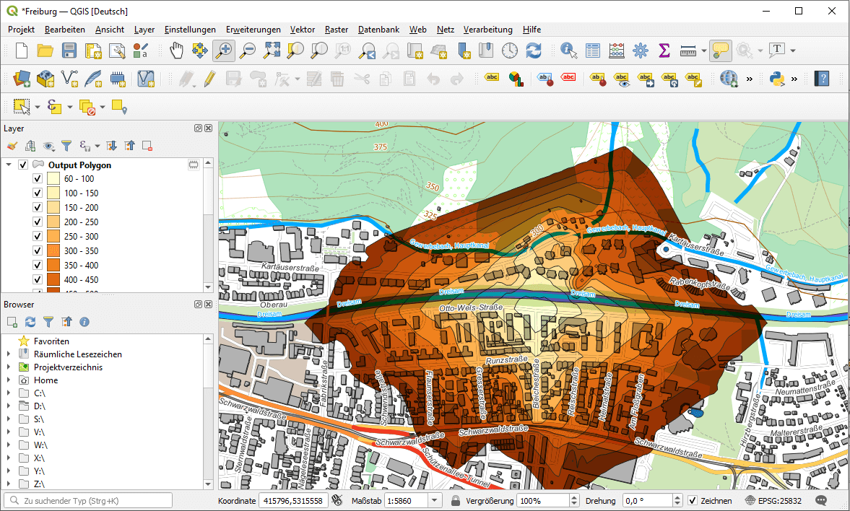Disable the Zeichnen render checkbox

pos(692,500)
